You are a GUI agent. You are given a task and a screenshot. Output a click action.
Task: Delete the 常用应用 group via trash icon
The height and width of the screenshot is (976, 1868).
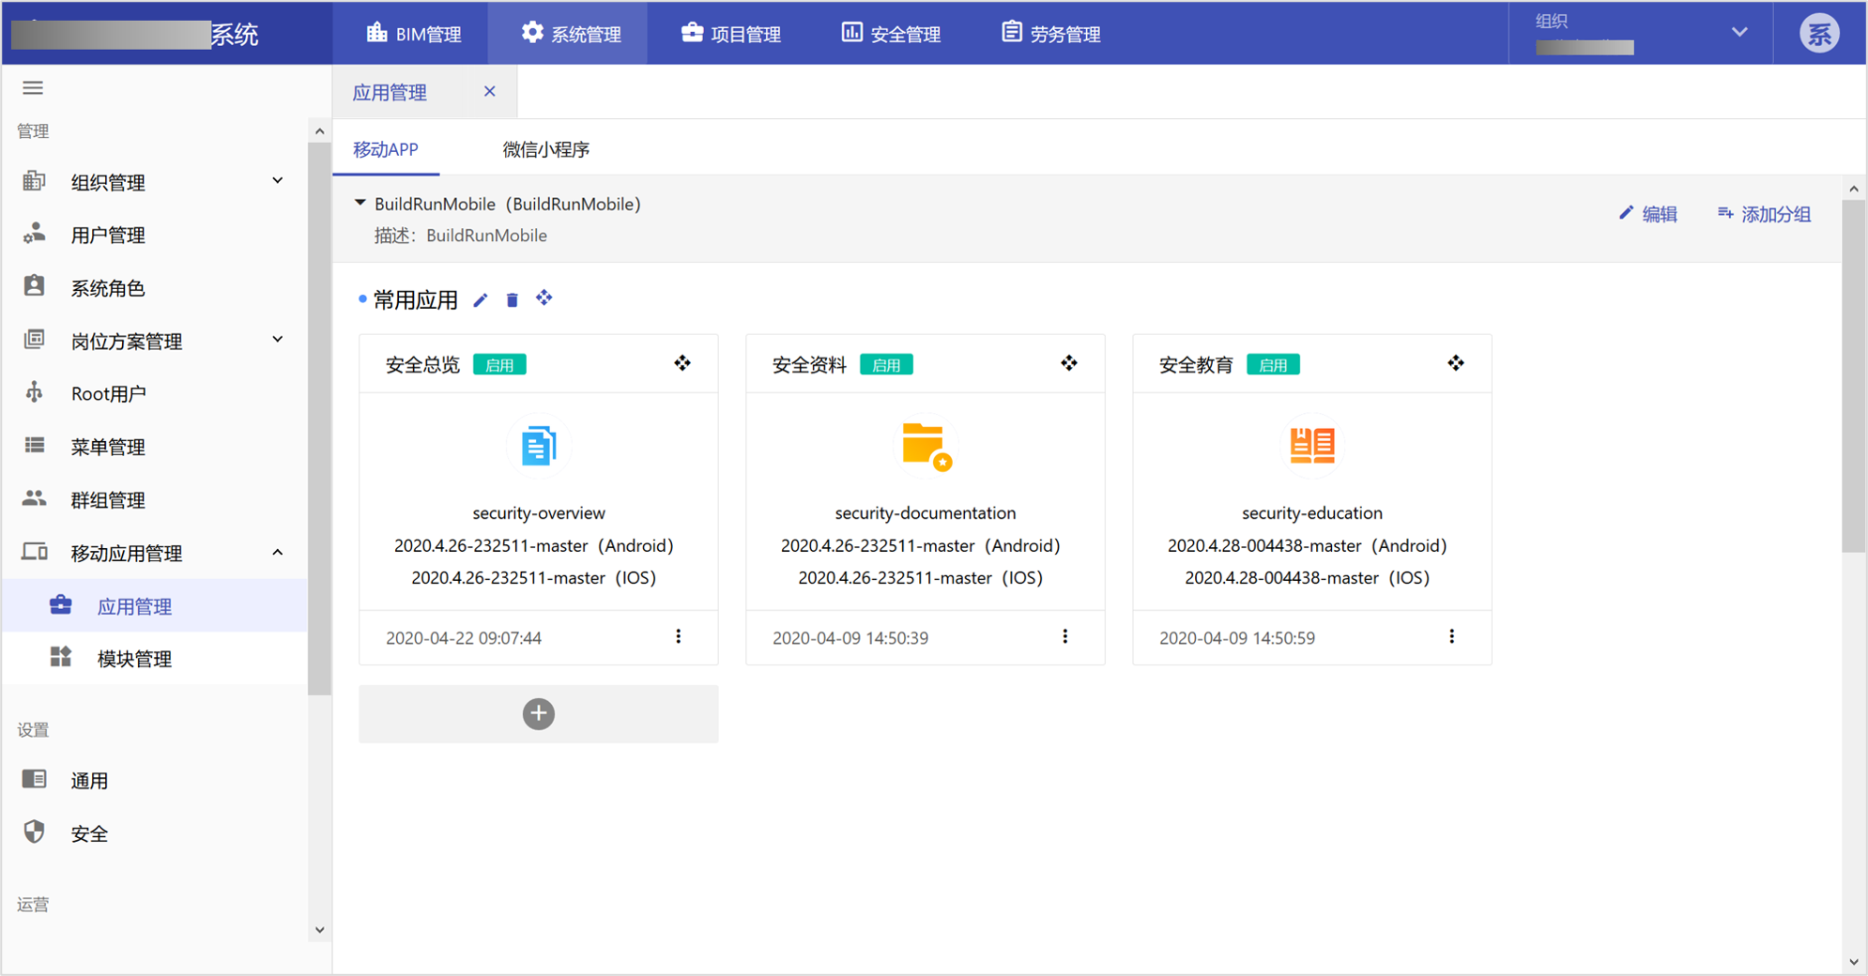tap(513, 300)
